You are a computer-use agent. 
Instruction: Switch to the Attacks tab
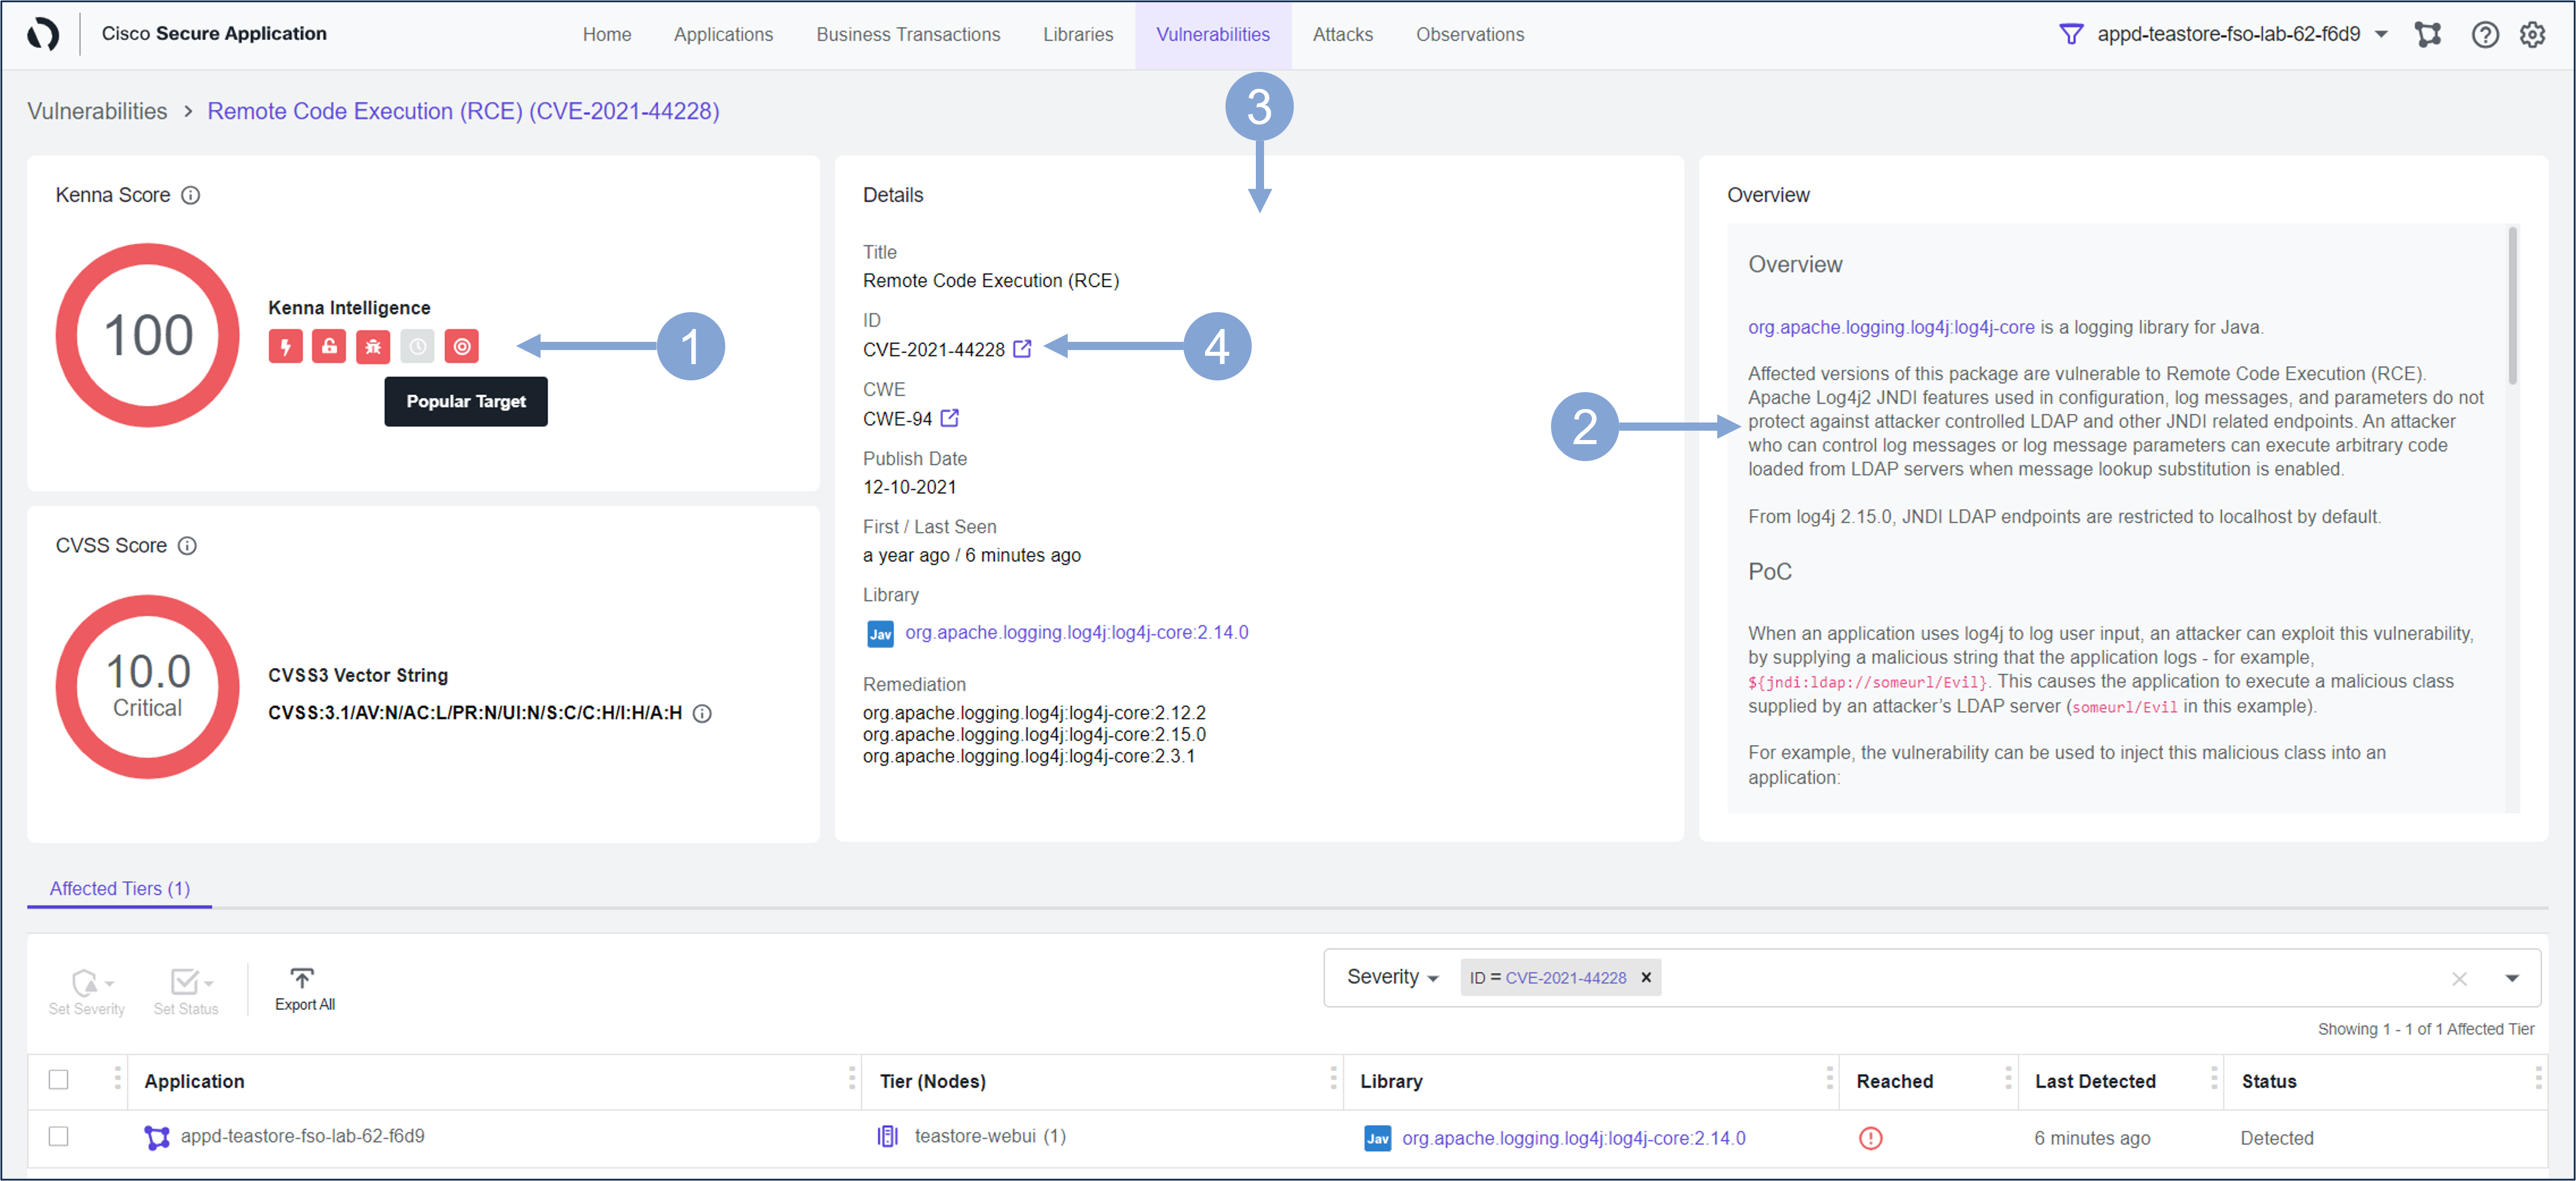point(1342,35)
